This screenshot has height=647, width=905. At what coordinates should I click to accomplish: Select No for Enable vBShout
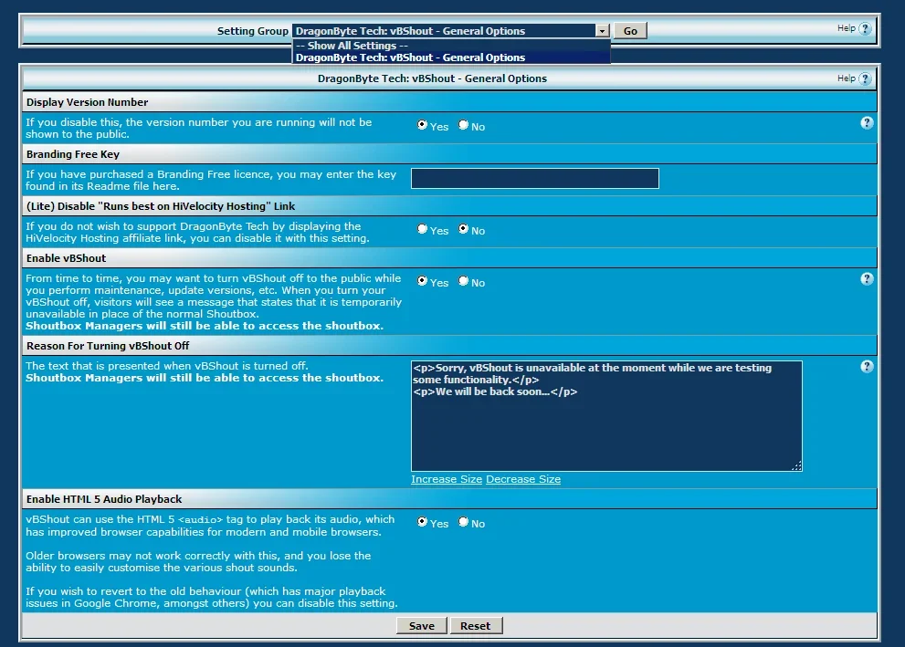tap(464, 281)
